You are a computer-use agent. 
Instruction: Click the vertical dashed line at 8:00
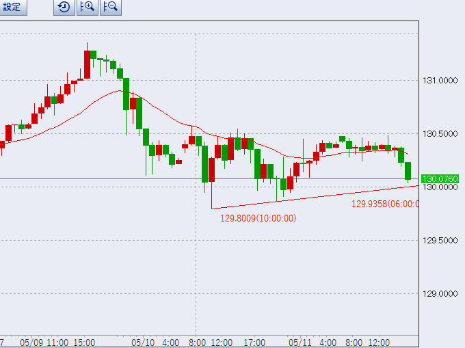click(x=196, y=273)
